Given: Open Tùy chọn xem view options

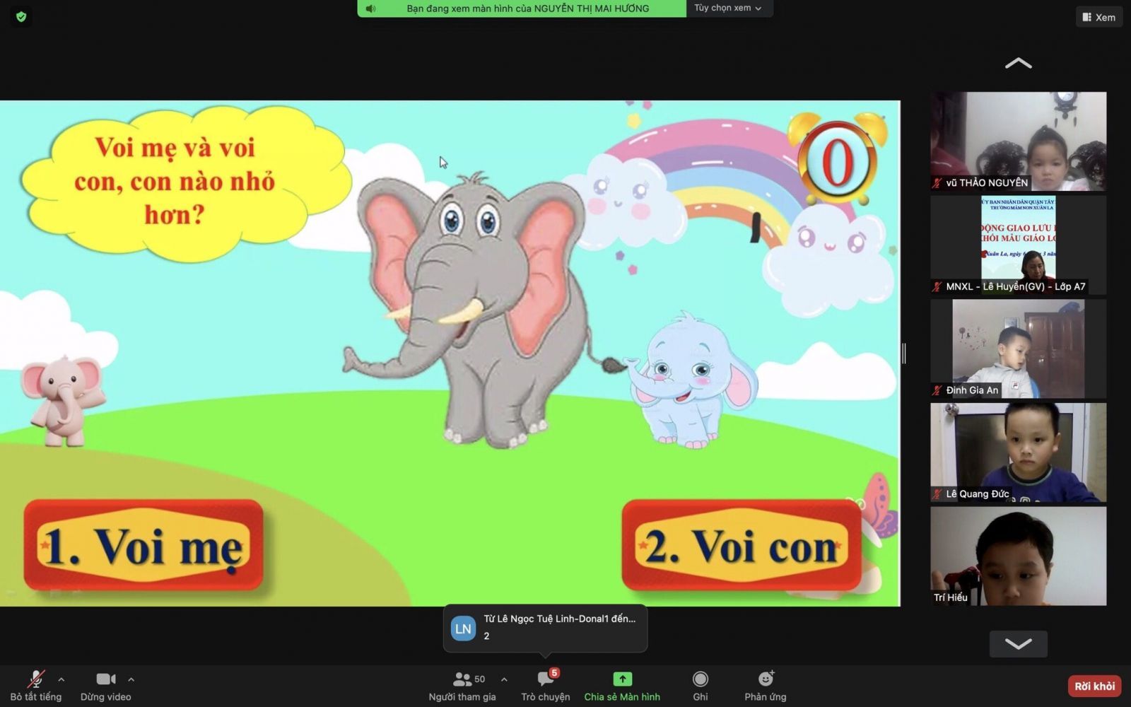Looking at the screenshot, I should tap(727, 8).
